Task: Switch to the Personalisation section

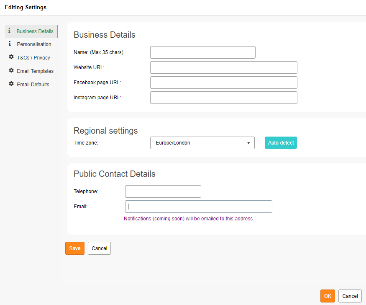Action: click(34, 44)
